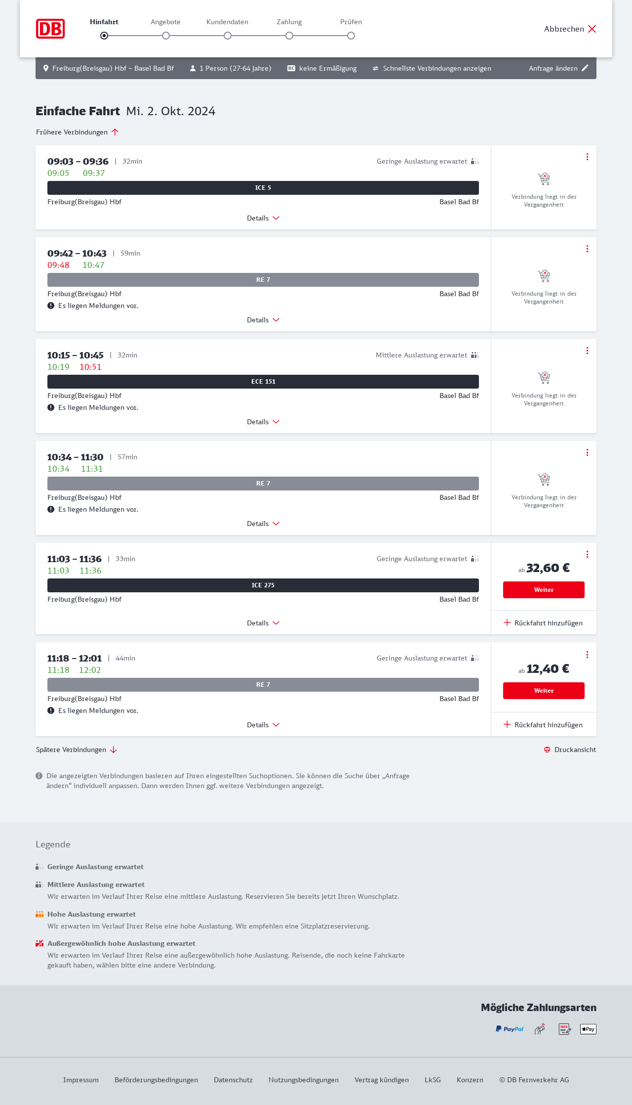
Task: Load Spätere Verbindungen
Action: 77,750
